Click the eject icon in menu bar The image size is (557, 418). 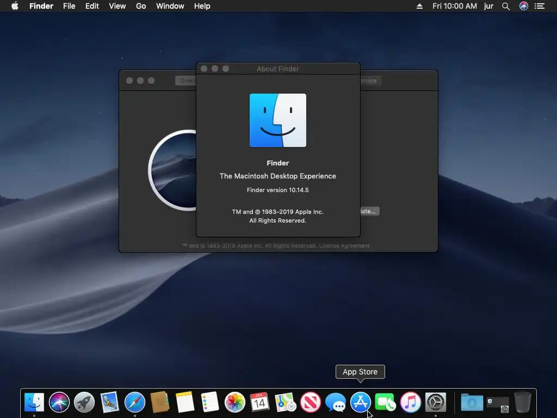coord(419,6)
